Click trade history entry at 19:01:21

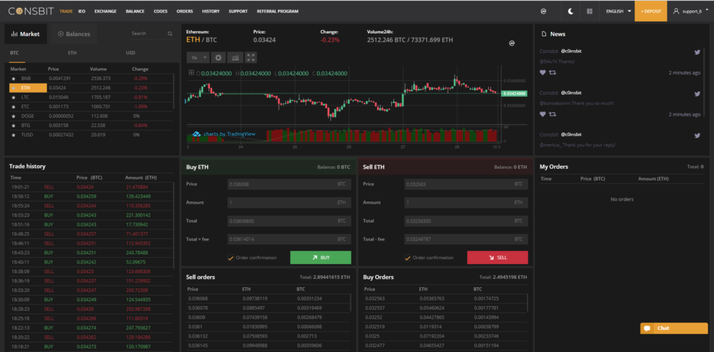click(x=91, y=187)
